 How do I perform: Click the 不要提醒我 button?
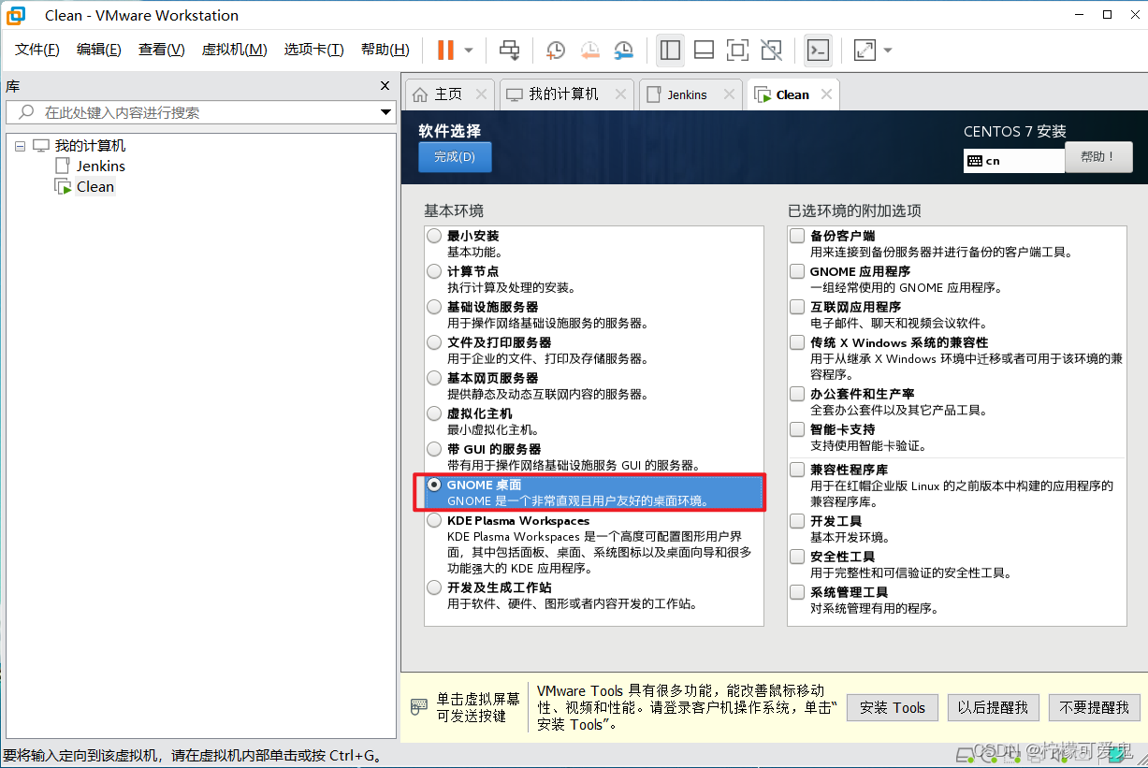click(1095, 708)
